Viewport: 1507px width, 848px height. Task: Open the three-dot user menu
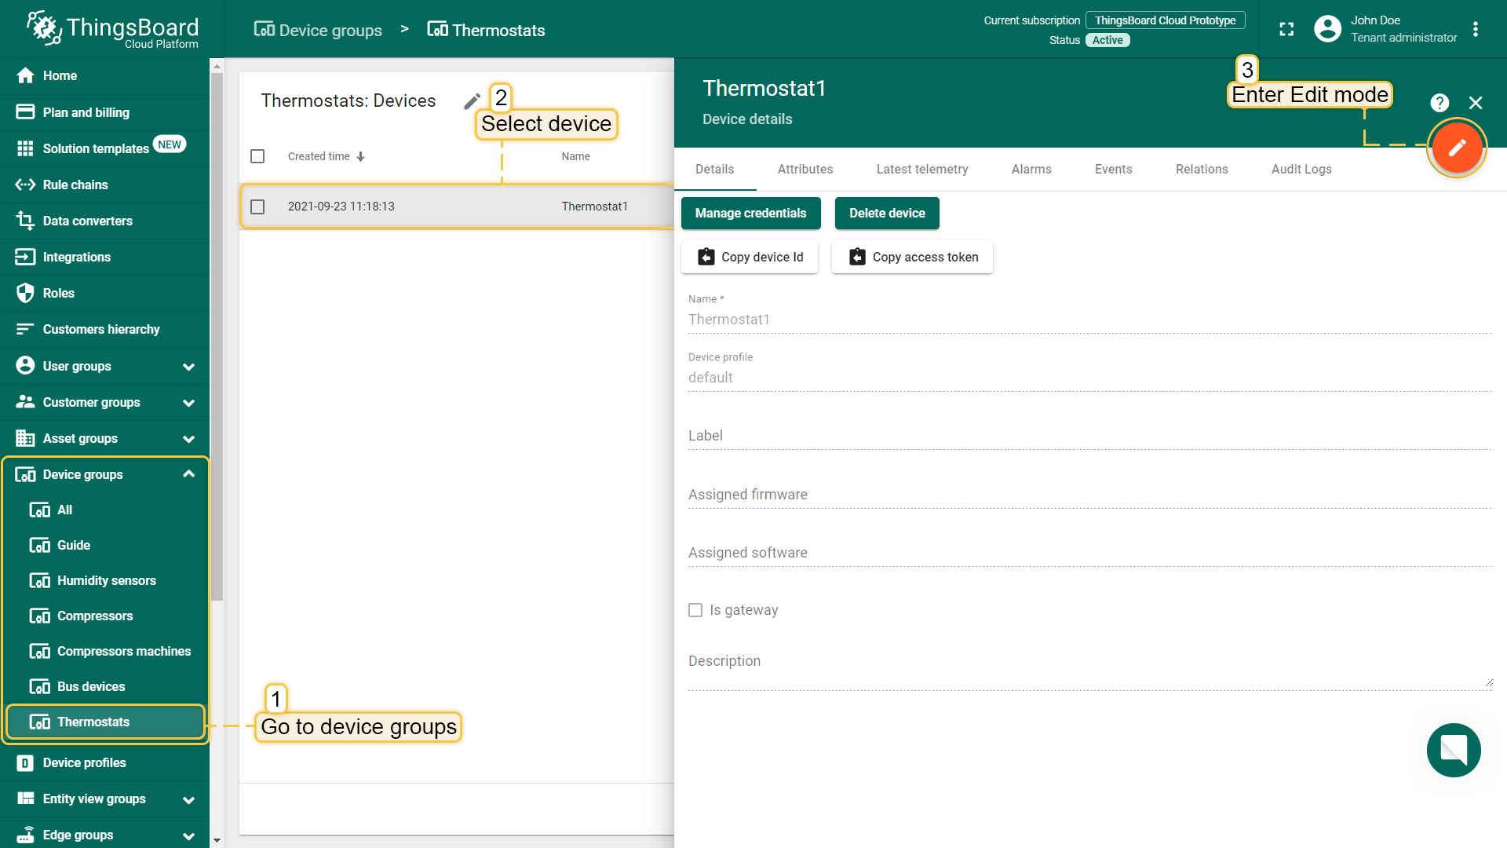[1476, 29]
